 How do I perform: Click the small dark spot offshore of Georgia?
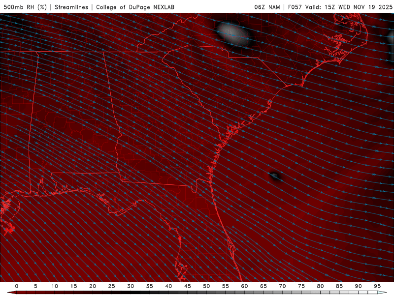(x=275, y=176)
